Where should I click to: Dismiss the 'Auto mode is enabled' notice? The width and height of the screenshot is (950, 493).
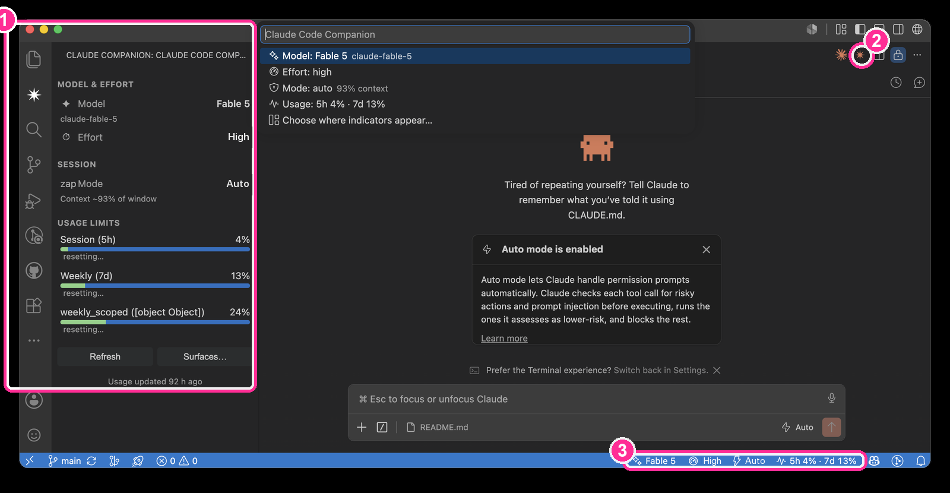point(706,249)
